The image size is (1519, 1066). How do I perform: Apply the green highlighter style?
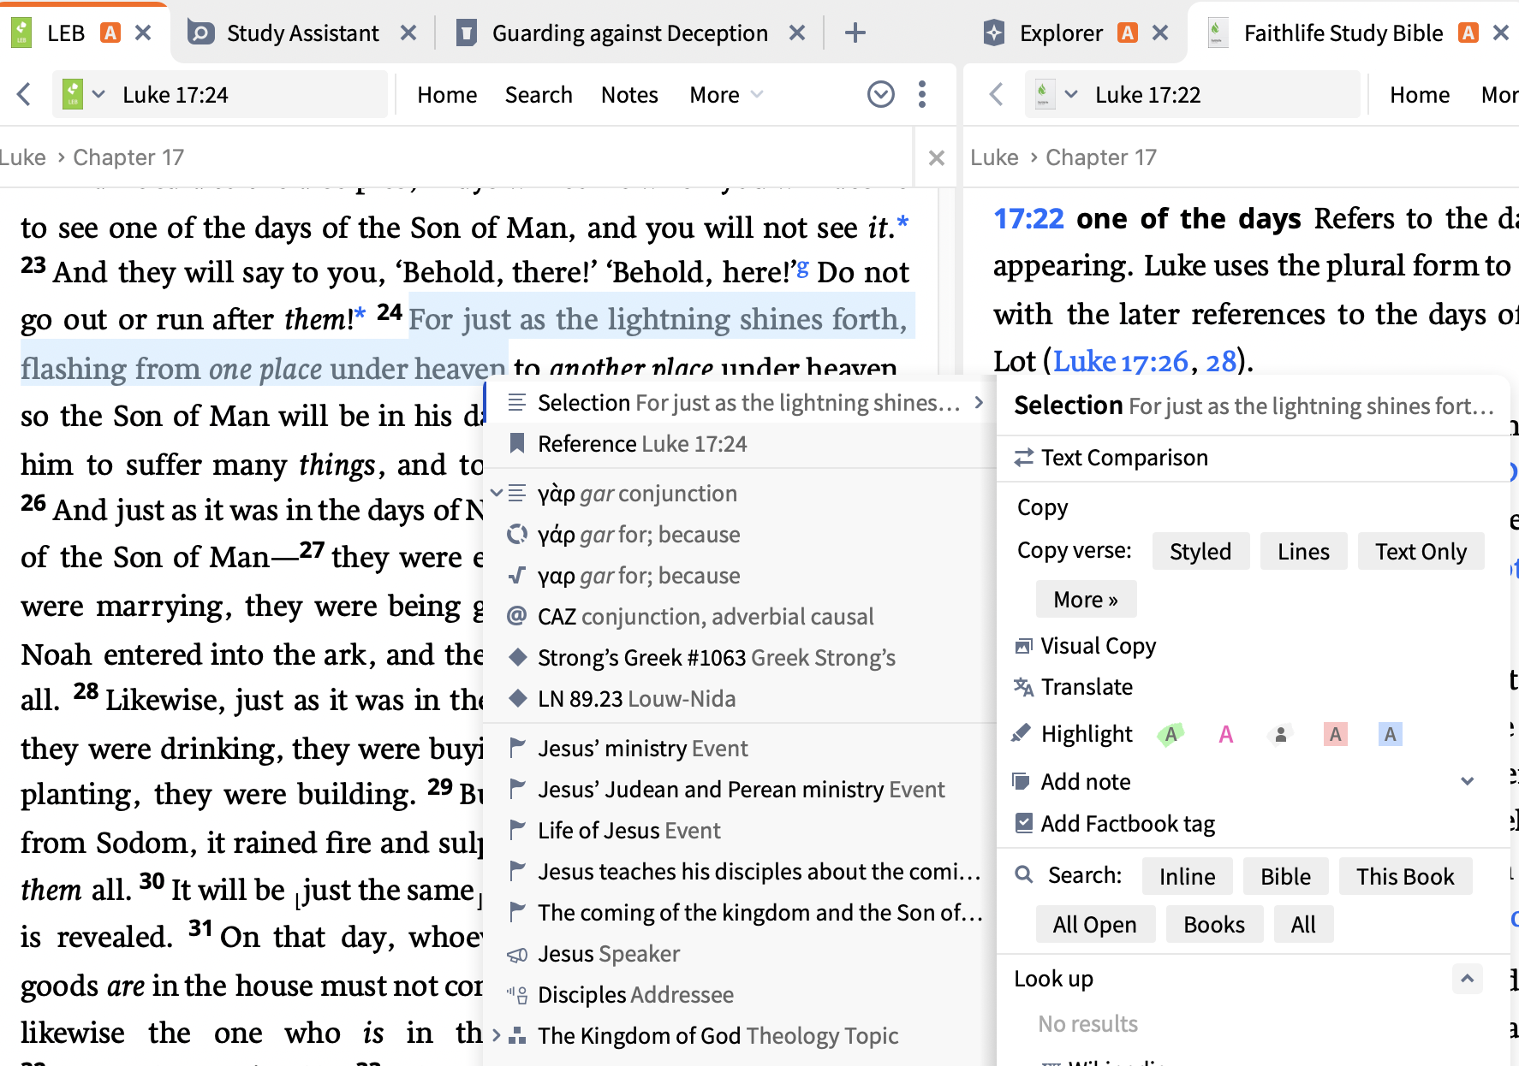click(x=1171, y=734)
